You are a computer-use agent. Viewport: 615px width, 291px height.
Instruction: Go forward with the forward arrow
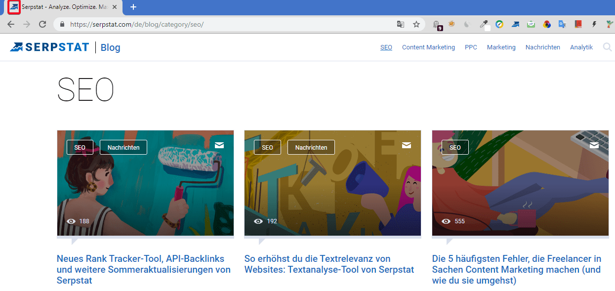(x=27, y=24)
